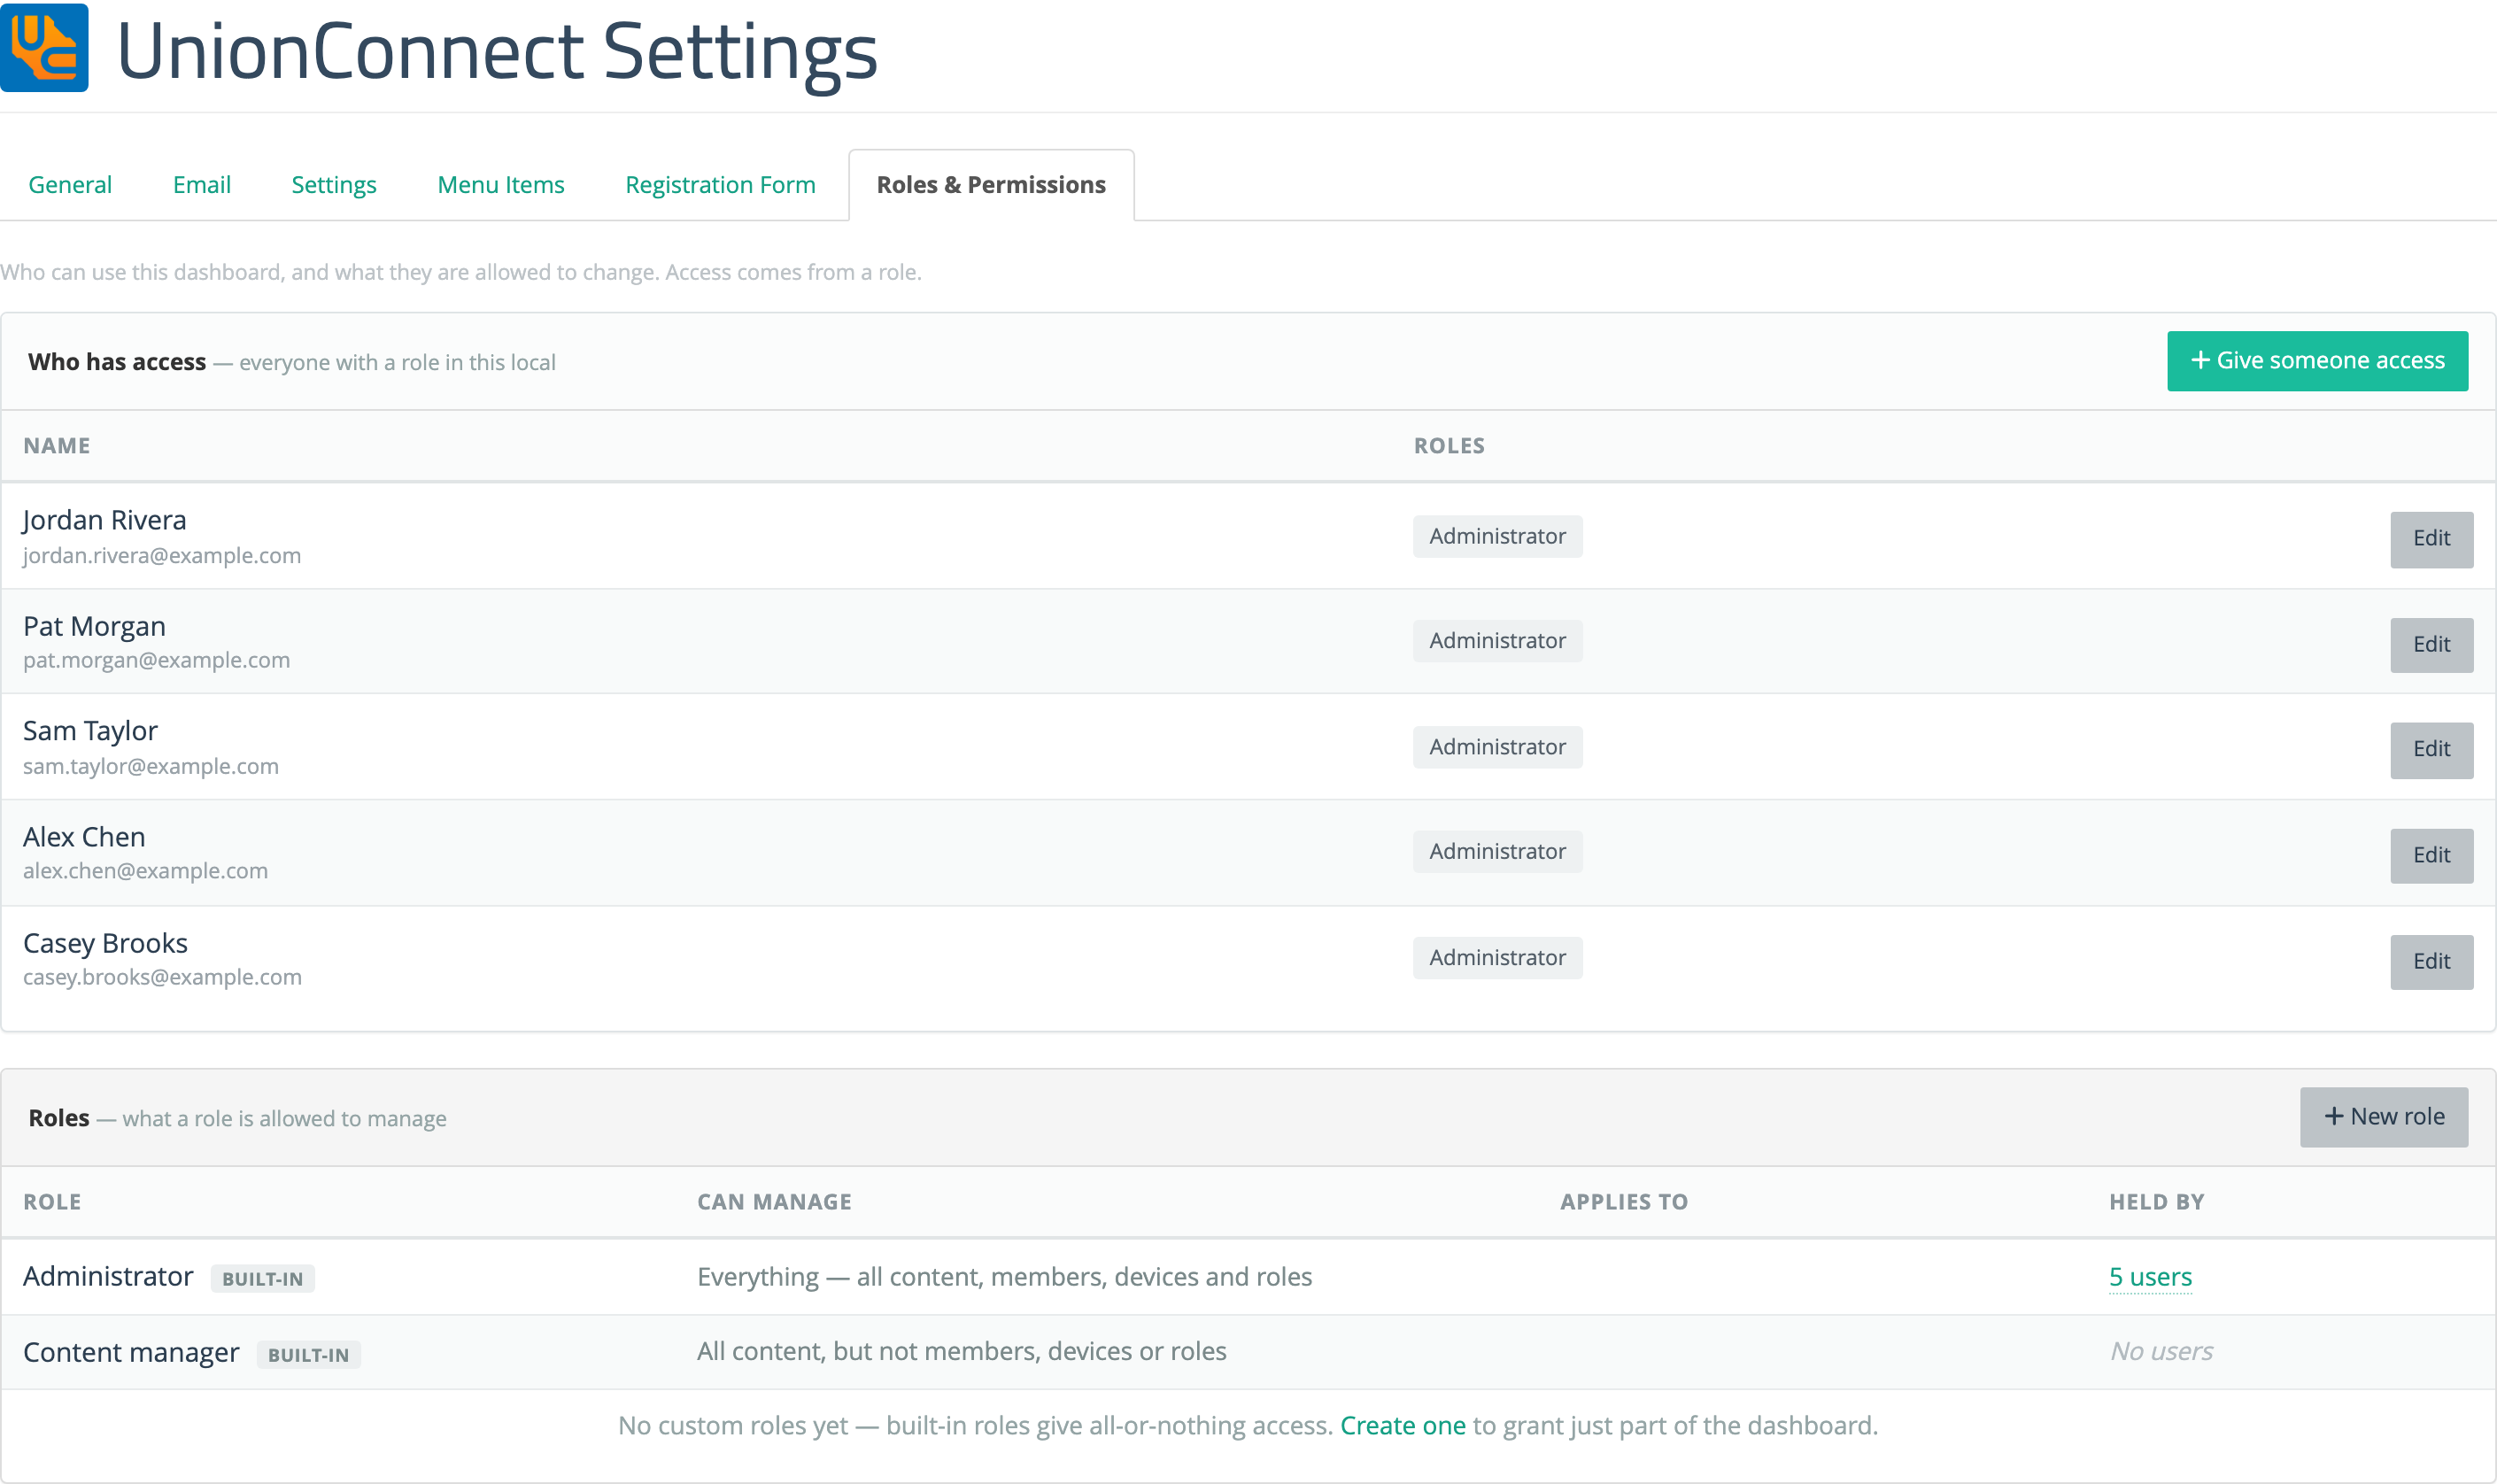The height and width of the screenshot is (1484, 2497).
Task: Click the name Casey Brooks
Action: click(105, 943)
